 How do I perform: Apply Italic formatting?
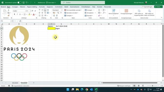pos(17,14)
